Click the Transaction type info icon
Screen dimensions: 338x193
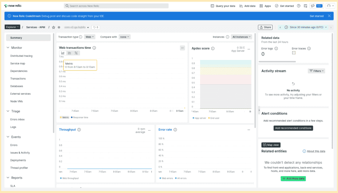click(81, 37)
